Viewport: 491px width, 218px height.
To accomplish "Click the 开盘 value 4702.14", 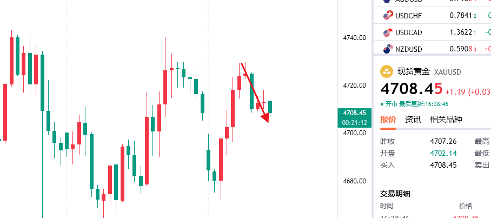I will (x=443, y=153).
